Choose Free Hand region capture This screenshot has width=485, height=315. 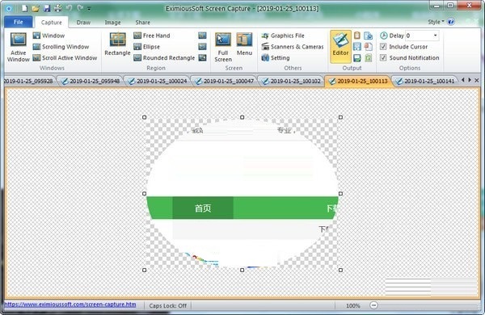click(x=152, y=36)
